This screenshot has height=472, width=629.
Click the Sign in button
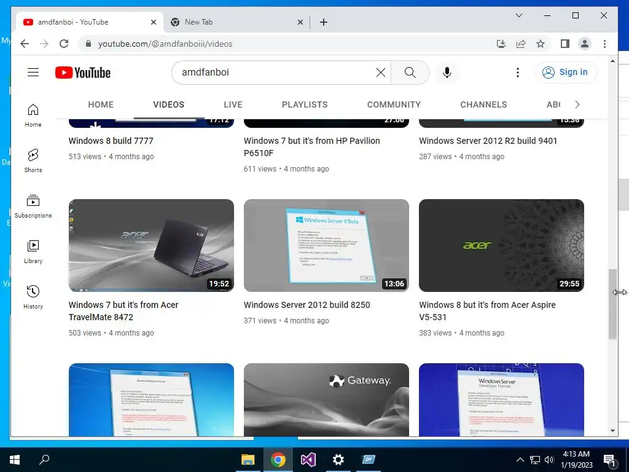click(566, 73)
